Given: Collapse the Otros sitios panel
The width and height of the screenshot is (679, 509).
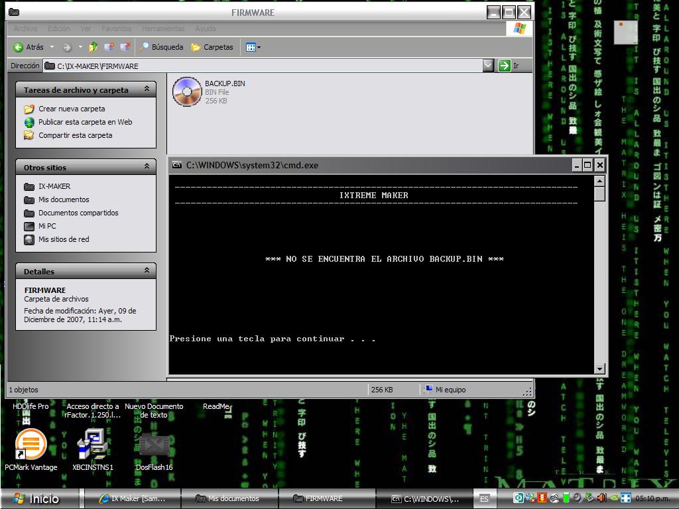Looking at the screenshot, I should click(x=147, y=166).
